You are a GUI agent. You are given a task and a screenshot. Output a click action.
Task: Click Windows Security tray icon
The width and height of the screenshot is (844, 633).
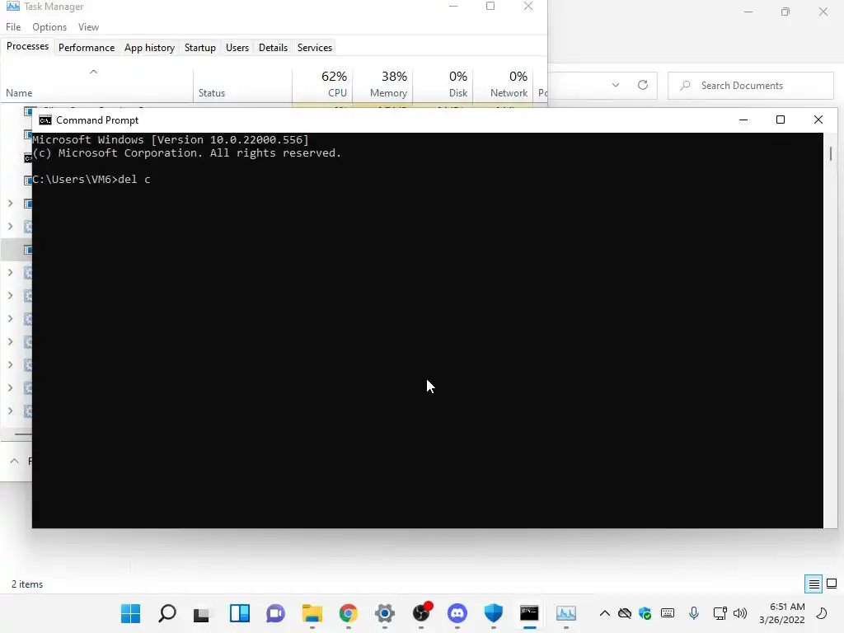coord(645,613)
